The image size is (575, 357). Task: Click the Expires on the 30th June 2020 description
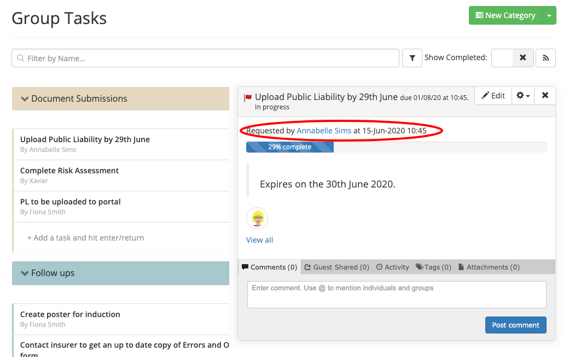point(328,184)
